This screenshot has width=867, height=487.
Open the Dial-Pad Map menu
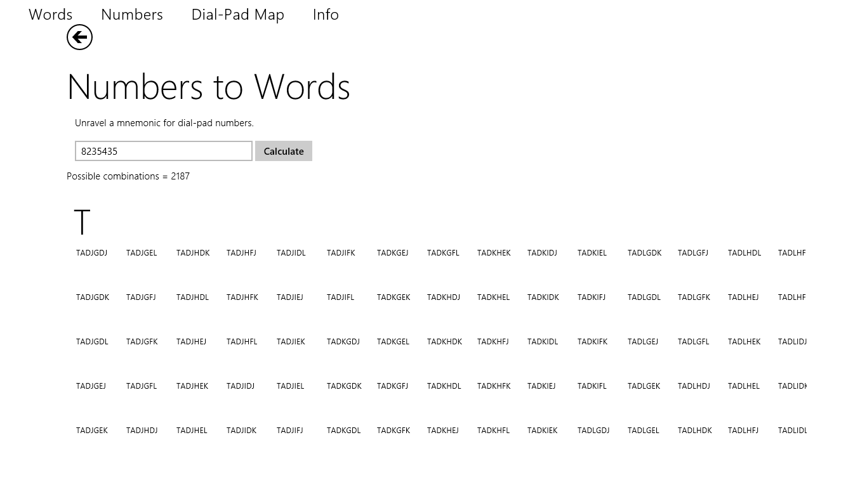pyautogui.click(x=238, y=14)
